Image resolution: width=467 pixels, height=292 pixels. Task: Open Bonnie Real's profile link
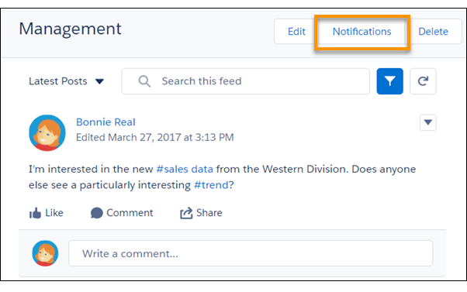(x=106, y=122)
